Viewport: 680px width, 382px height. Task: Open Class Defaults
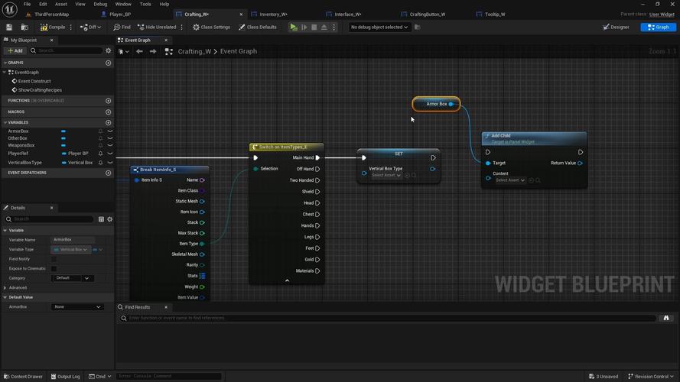[258, 27]
